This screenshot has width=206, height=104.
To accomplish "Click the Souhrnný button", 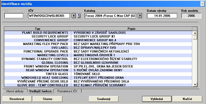I will 104,99.
